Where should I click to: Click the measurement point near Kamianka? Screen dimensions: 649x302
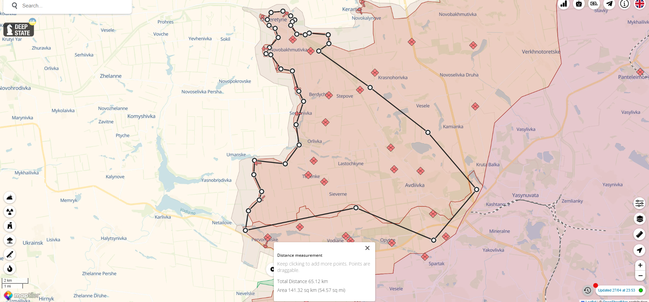pyautogui.click(x=428, y=132)
